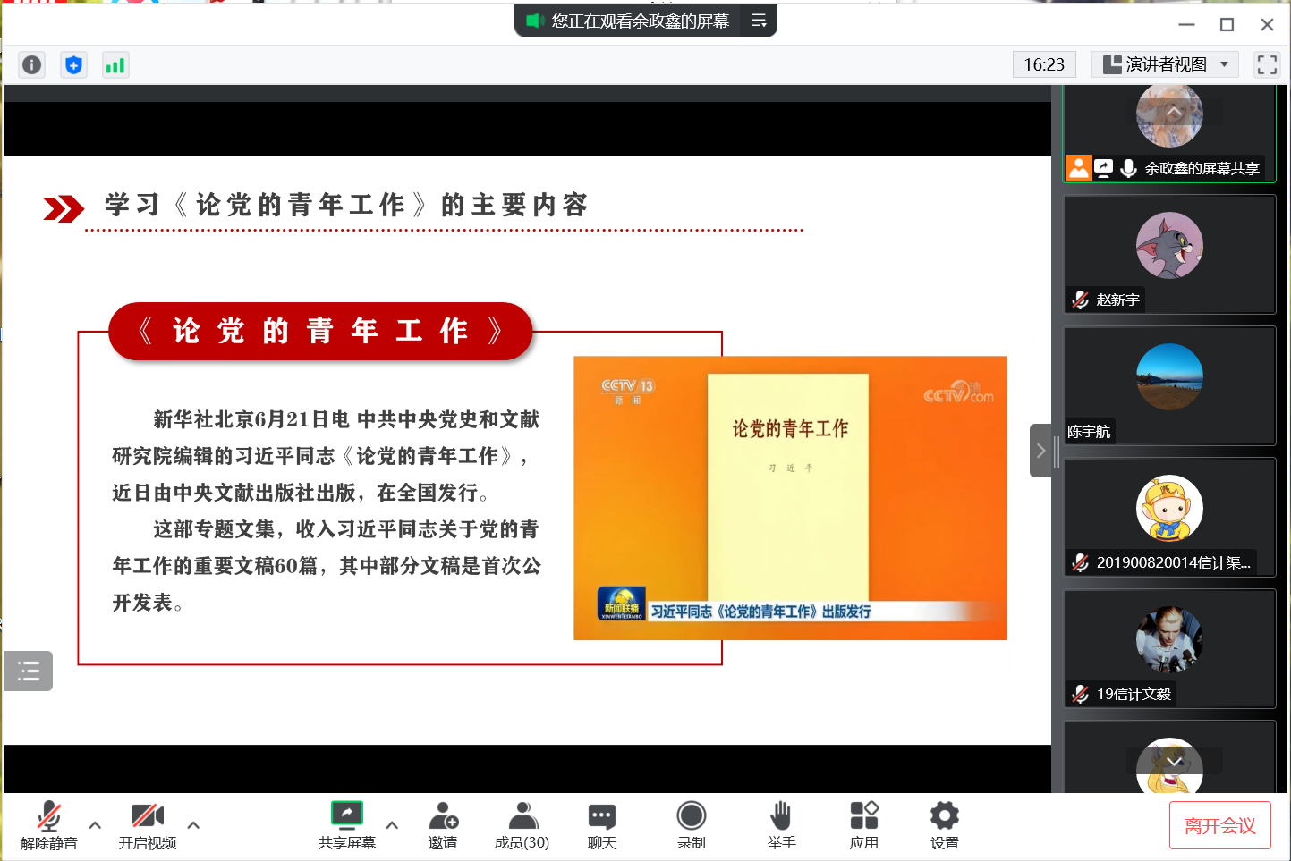The width and height of the screenshot is (1291, 861).
Task: Open the 演讲者视图 view dropdown
Action: pyautogui.click(x=1165, y=64)
